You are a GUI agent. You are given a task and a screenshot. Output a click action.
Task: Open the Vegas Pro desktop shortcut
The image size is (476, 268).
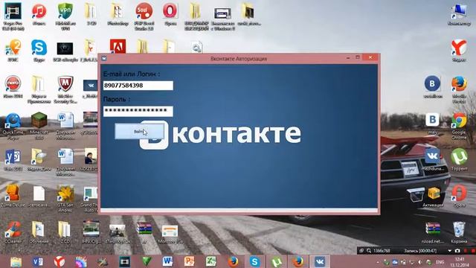(13, 16)
